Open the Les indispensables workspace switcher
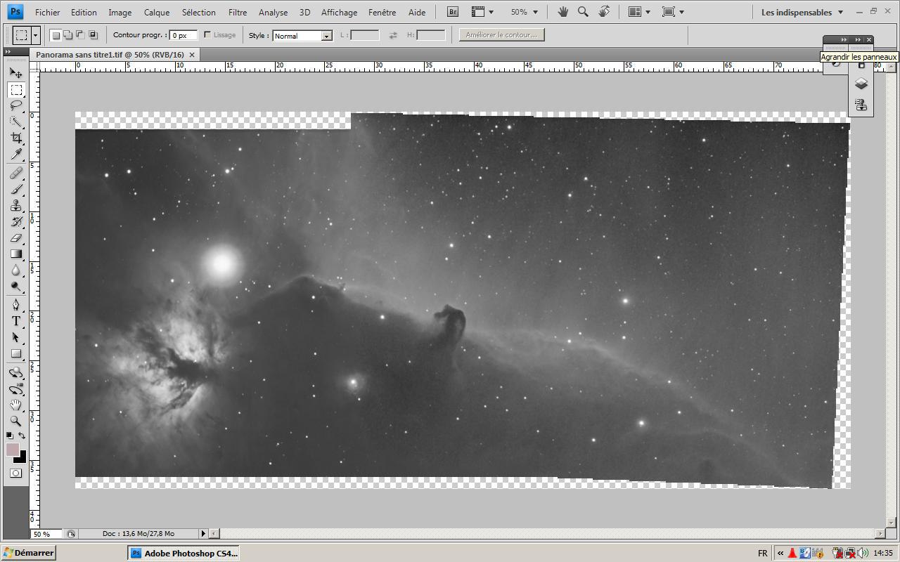The width and height of the screenshot is (900, 562). (x=802, y=12)
